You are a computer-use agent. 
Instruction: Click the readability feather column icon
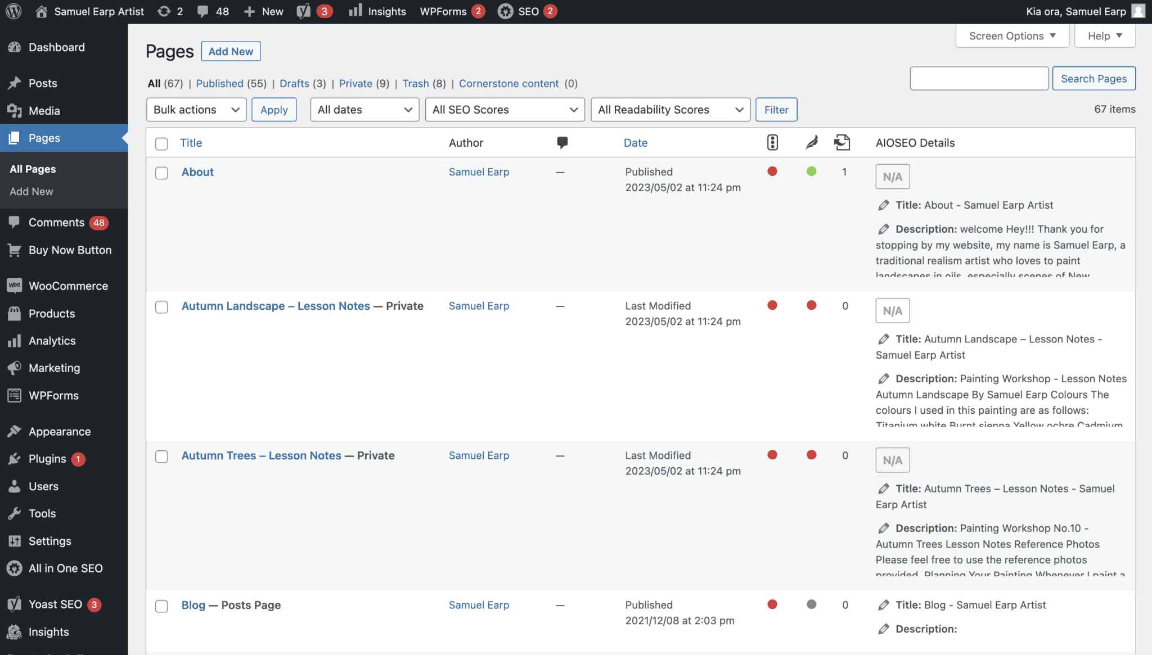[x=811, y=142]
